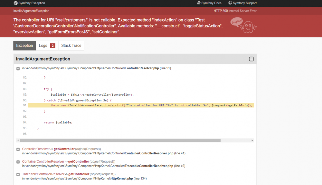Click 'Symfony Exception' header title
The image size is (322, 185).
[x=32, y=3]
